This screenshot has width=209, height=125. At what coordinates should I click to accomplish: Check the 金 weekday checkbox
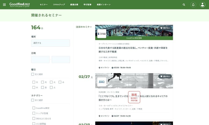coord(43,87)
